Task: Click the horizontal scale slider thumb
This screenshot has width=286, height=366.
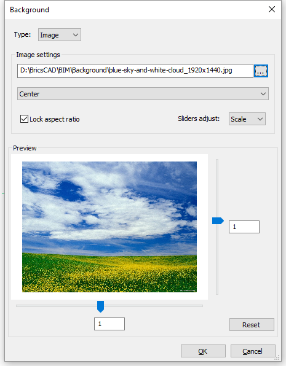Action: tap(100, 306)
